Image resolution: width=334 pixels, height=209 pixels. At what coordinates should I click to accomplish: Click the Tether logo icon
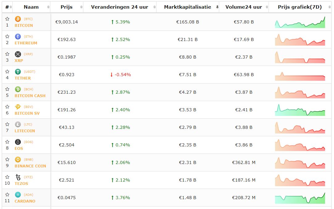point(18,72)
